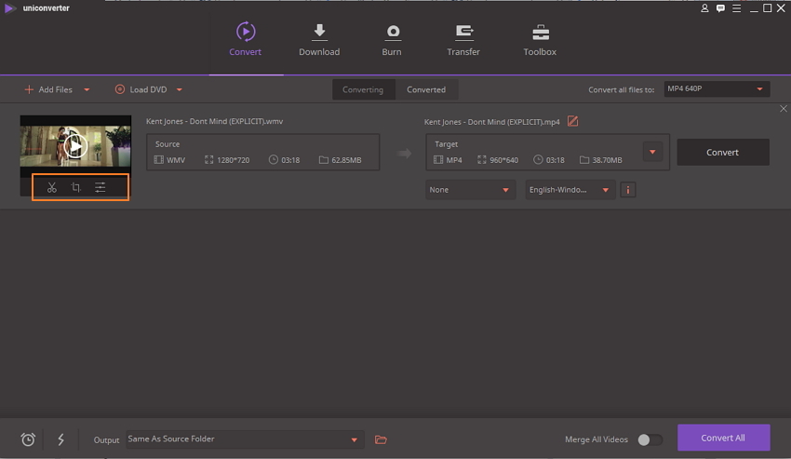Click the source size 62.85MB
The image size is (791, 459).
pyautogui.click(x=346, y=160)
